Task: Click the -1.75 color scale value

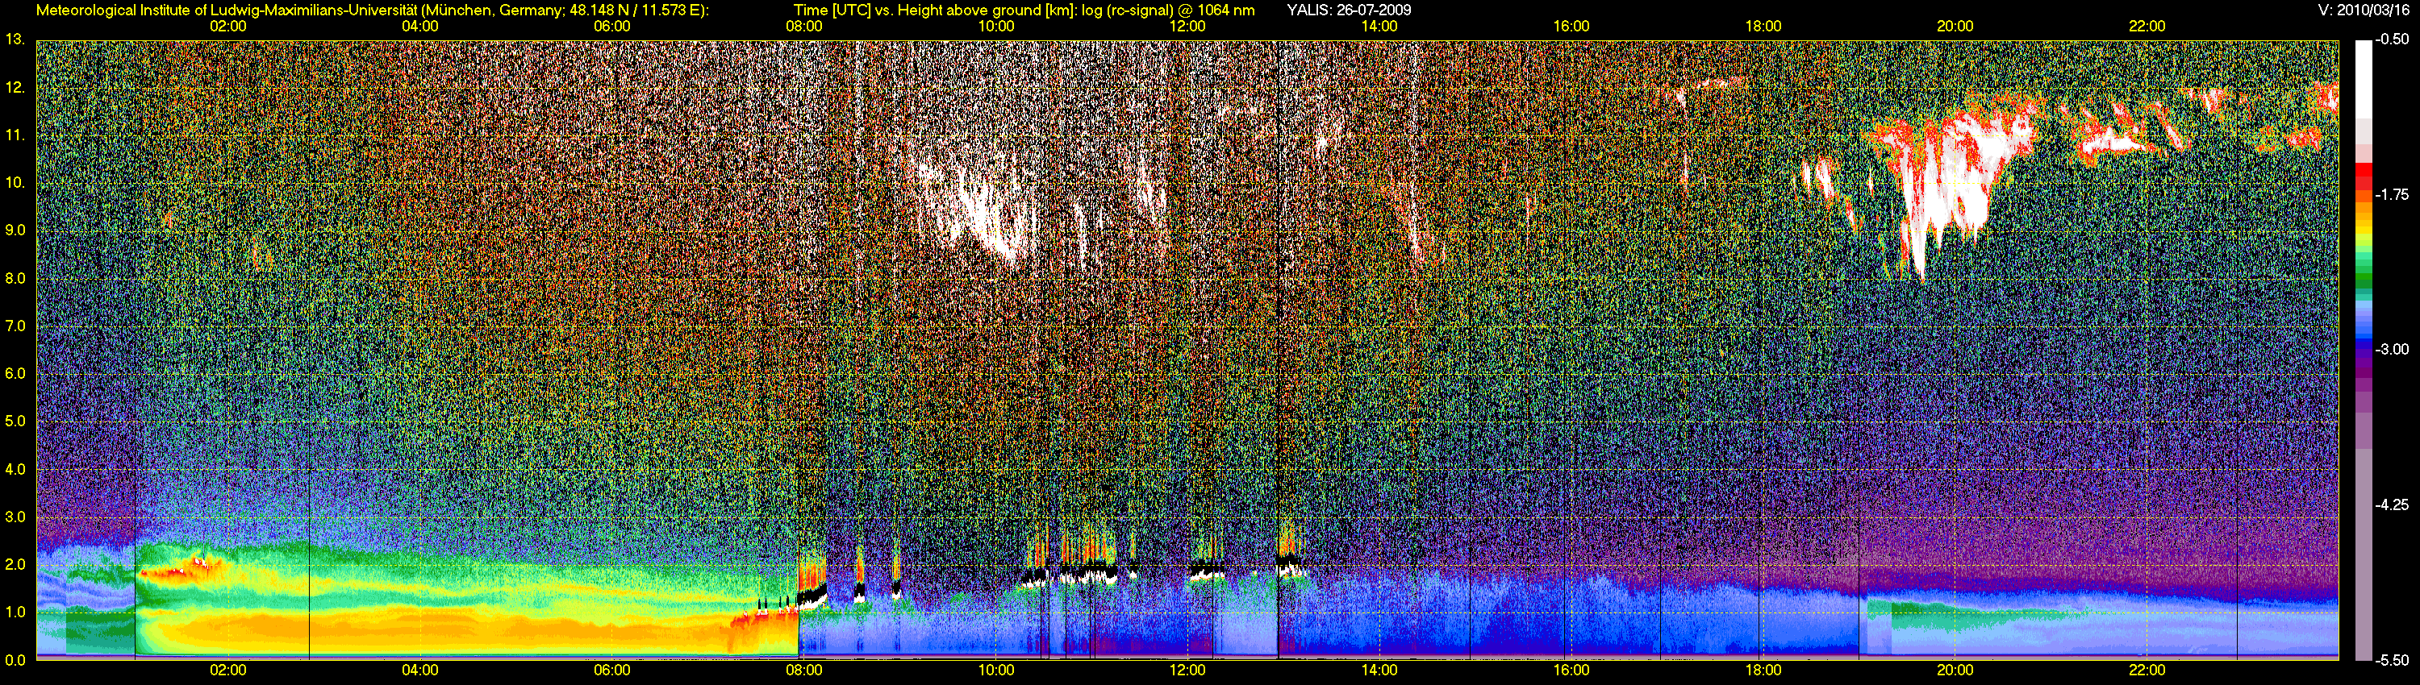Action: [x=2392, y=195]
